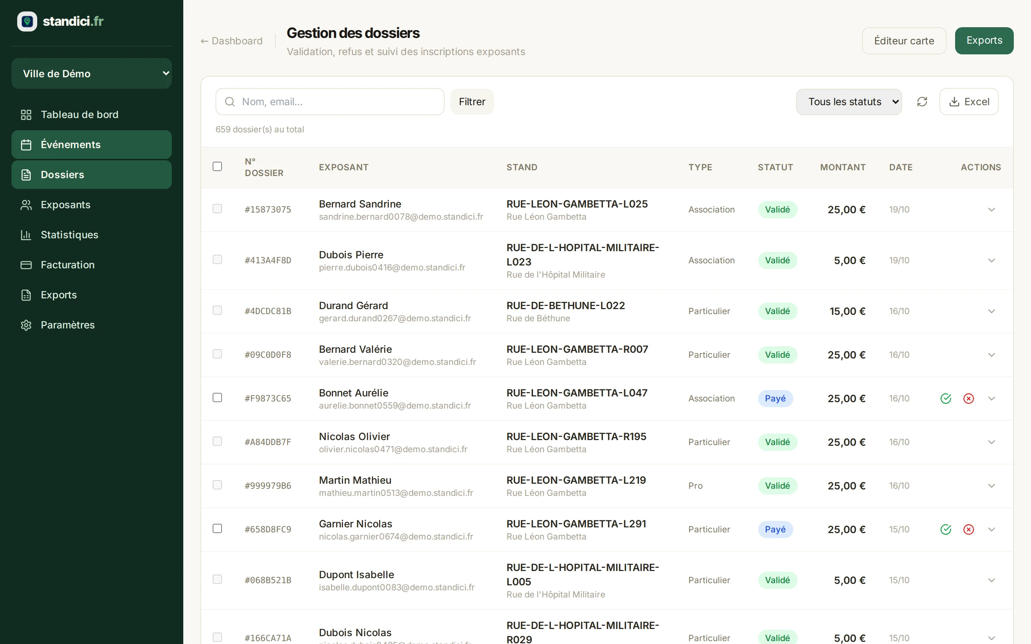Reject Garnier Nicolas's dossier with red cross

coord(969,530)
